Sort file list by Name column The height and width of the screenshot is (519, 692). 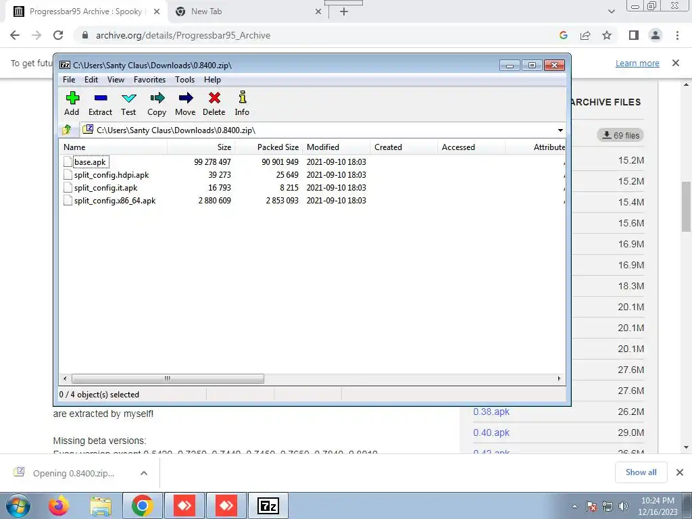click(113, 147)
